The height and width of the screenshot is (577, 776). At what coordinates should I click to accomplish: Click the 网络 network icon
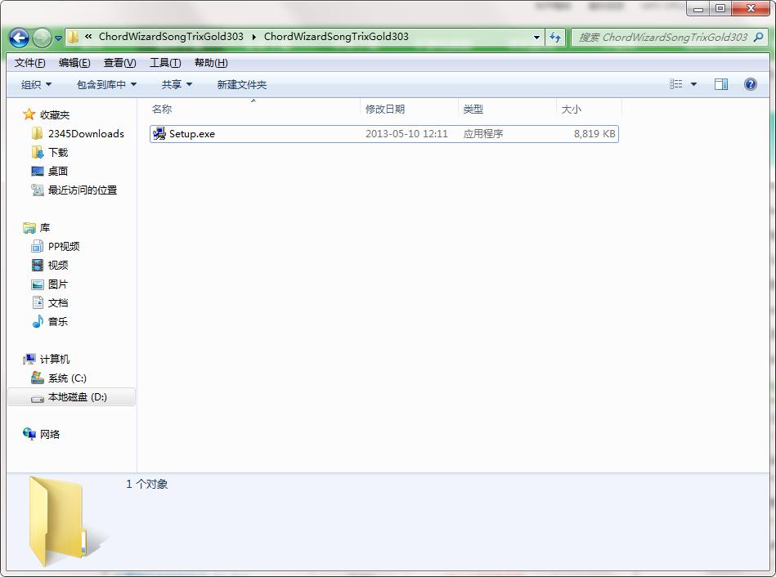(x=29, y=435)
